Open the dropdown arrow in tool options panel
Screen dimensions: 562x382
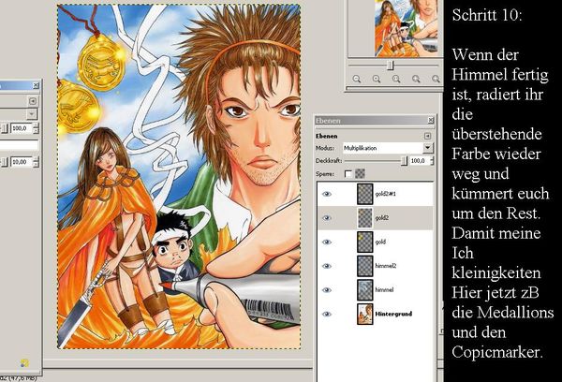[x=32, y=114]
